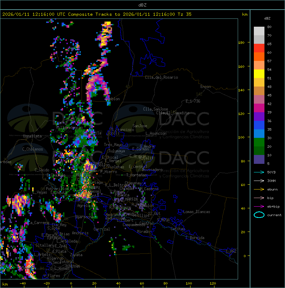This screenshot has width=285, height=288.
Task: Click the 'Zapata' place label
Action: (76, 255)
